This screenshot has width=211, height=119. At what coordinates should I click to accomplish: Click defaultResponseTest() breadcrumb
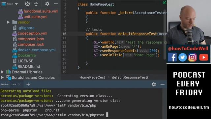[131, 77]
